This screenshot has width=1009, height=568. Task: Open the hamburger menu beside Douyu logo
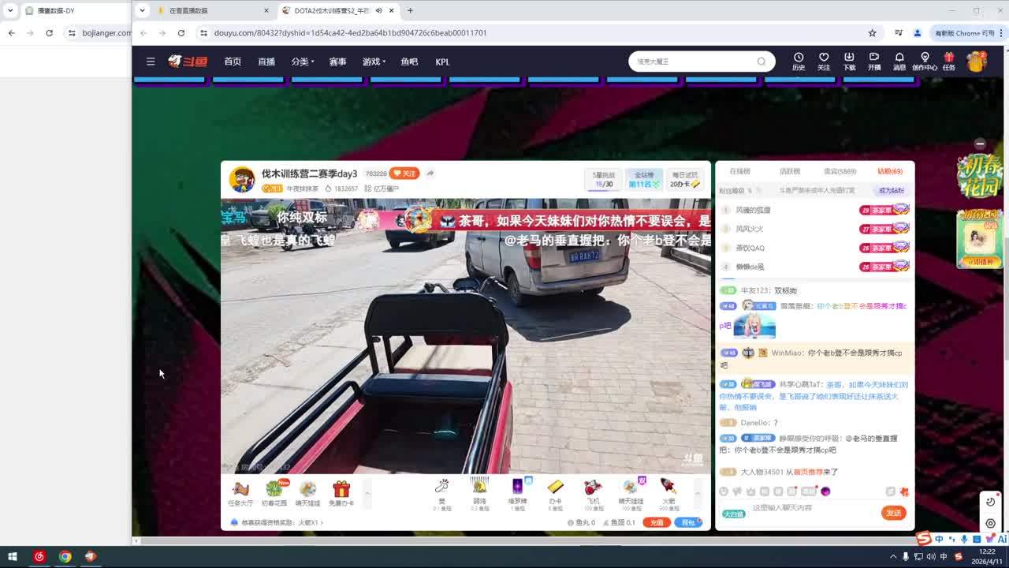point(151,62)
